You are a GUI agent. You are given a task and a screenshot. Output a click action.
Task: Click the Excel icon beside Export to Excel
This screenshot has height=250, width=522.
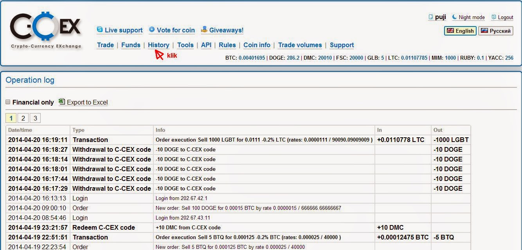pyautogui.click(x=61, y=102)
